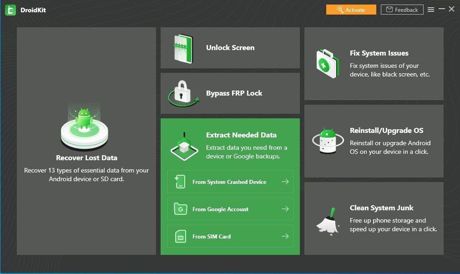This screenshot has height=274, width=460.
Task: Click the Extract Needed Data cube icon
Action: (184, 147)
